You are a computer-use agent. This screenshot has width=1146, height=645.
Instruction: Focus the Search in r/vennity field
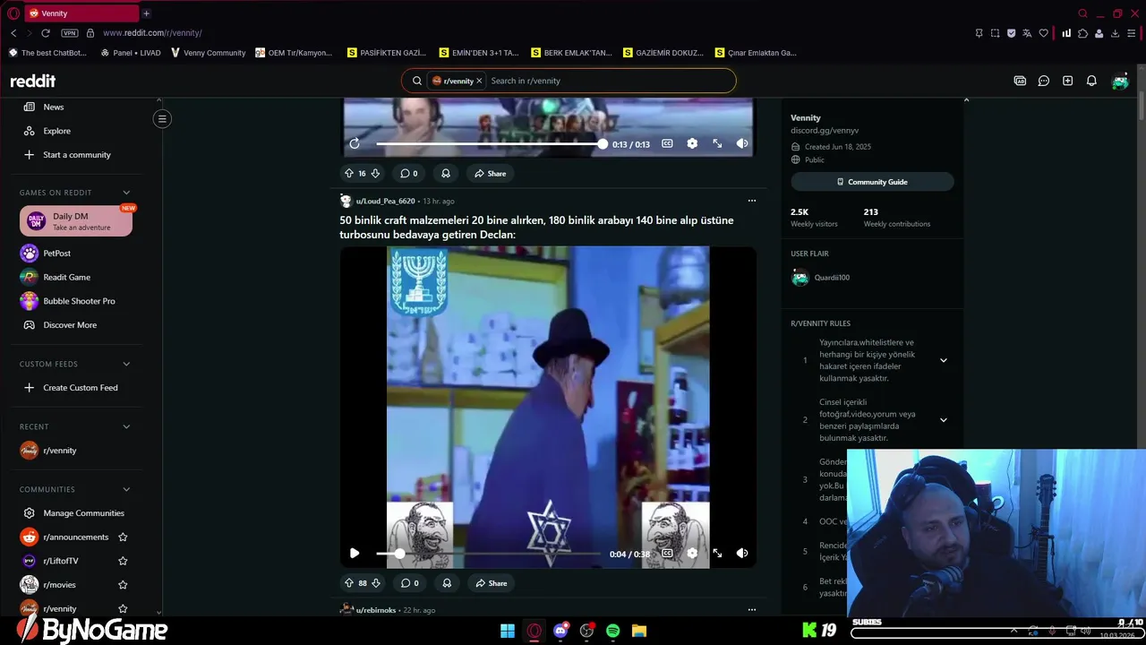point(609,81)
